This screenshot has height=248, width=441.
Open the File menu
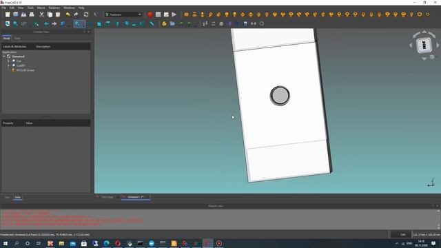click(x=4, y=8)
